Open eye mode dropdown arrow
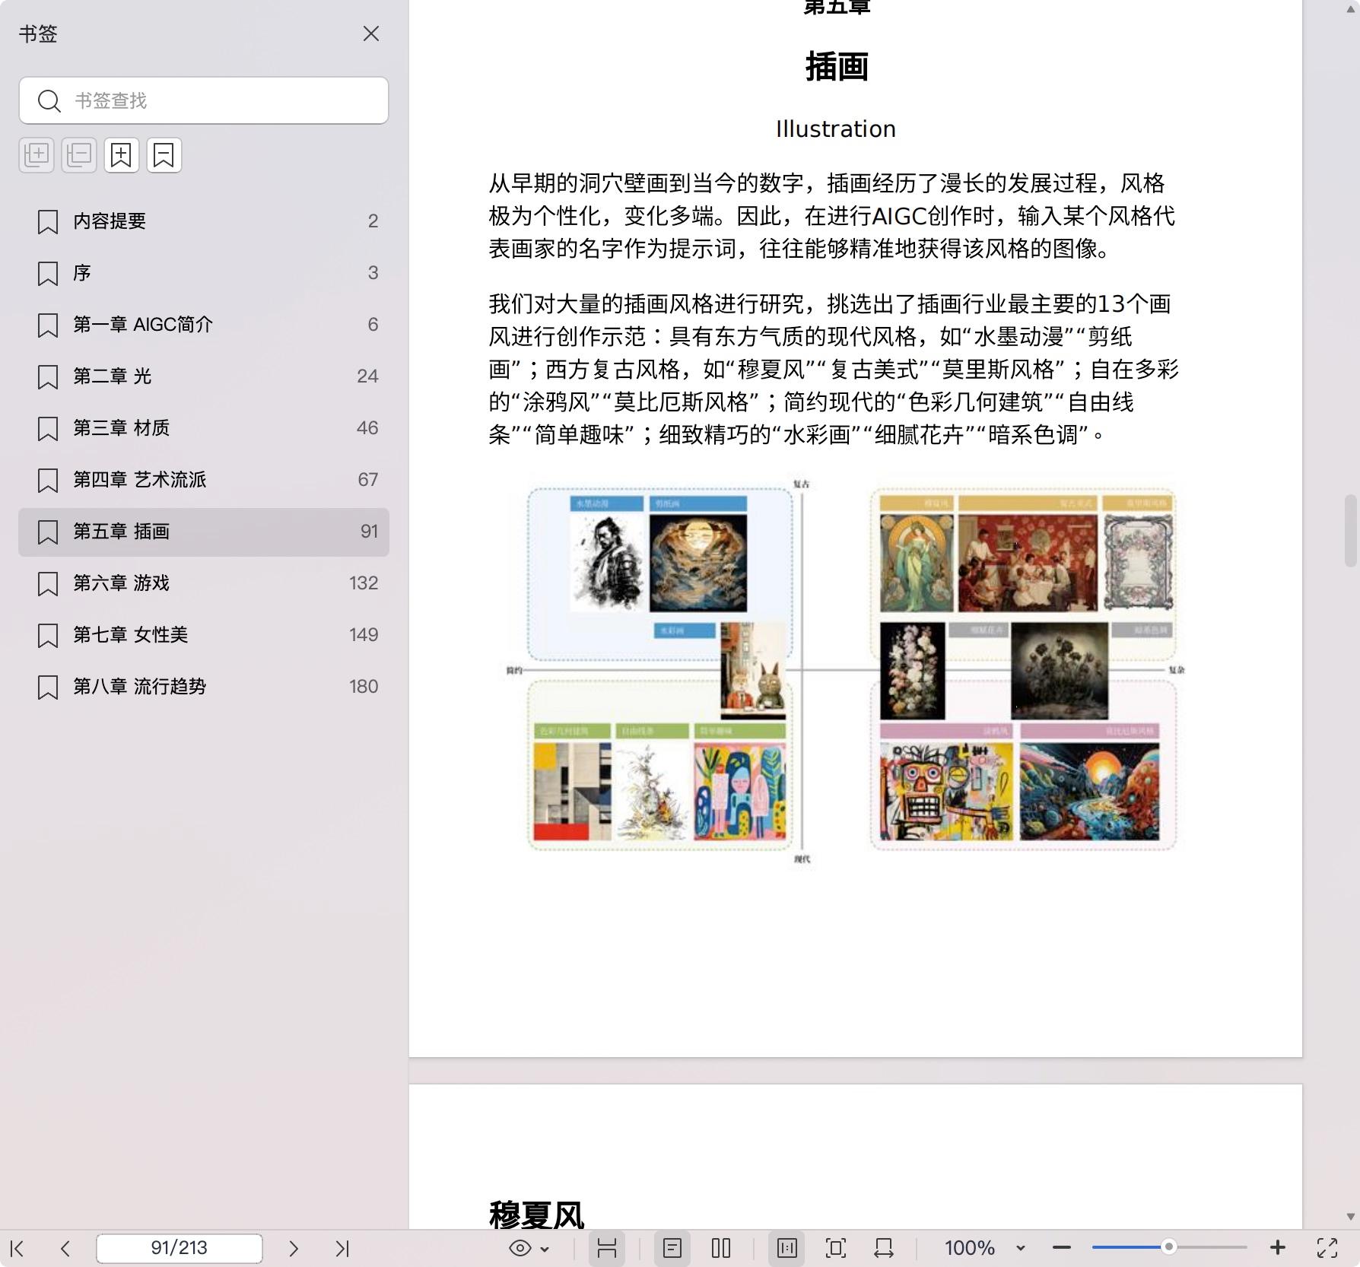The image size is (1360, 1267). [545, 1249]
